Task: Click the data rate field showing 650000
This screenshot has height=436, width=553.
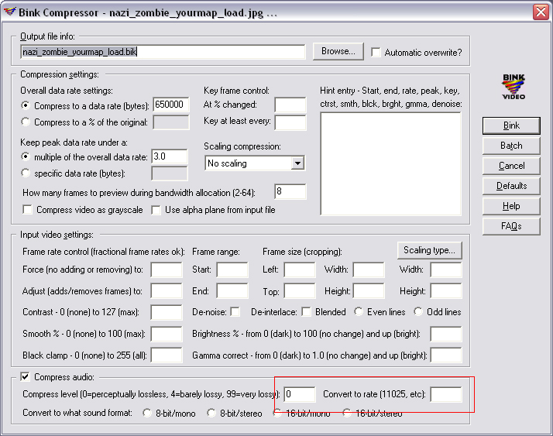Action: click(171, 105)
